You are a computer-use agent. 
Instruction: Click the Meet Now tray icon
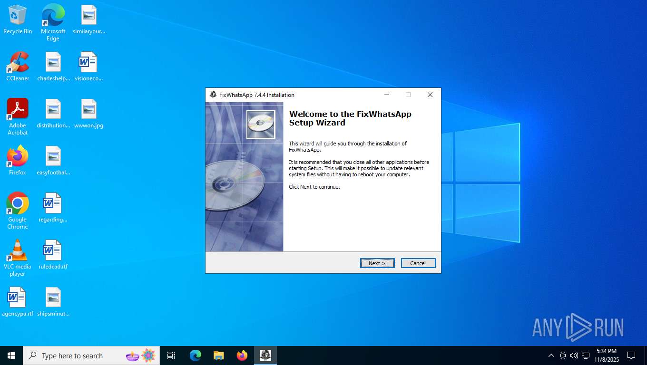pos(563,355)
